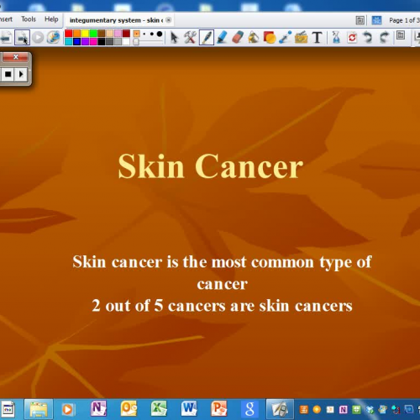Pick the brown color swatch
The image size is (420, 420).
(102, 34)
